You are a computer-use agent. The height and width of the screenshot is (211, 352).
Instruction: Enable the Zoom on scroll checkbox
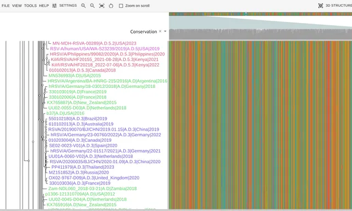(x=121, y=5)
